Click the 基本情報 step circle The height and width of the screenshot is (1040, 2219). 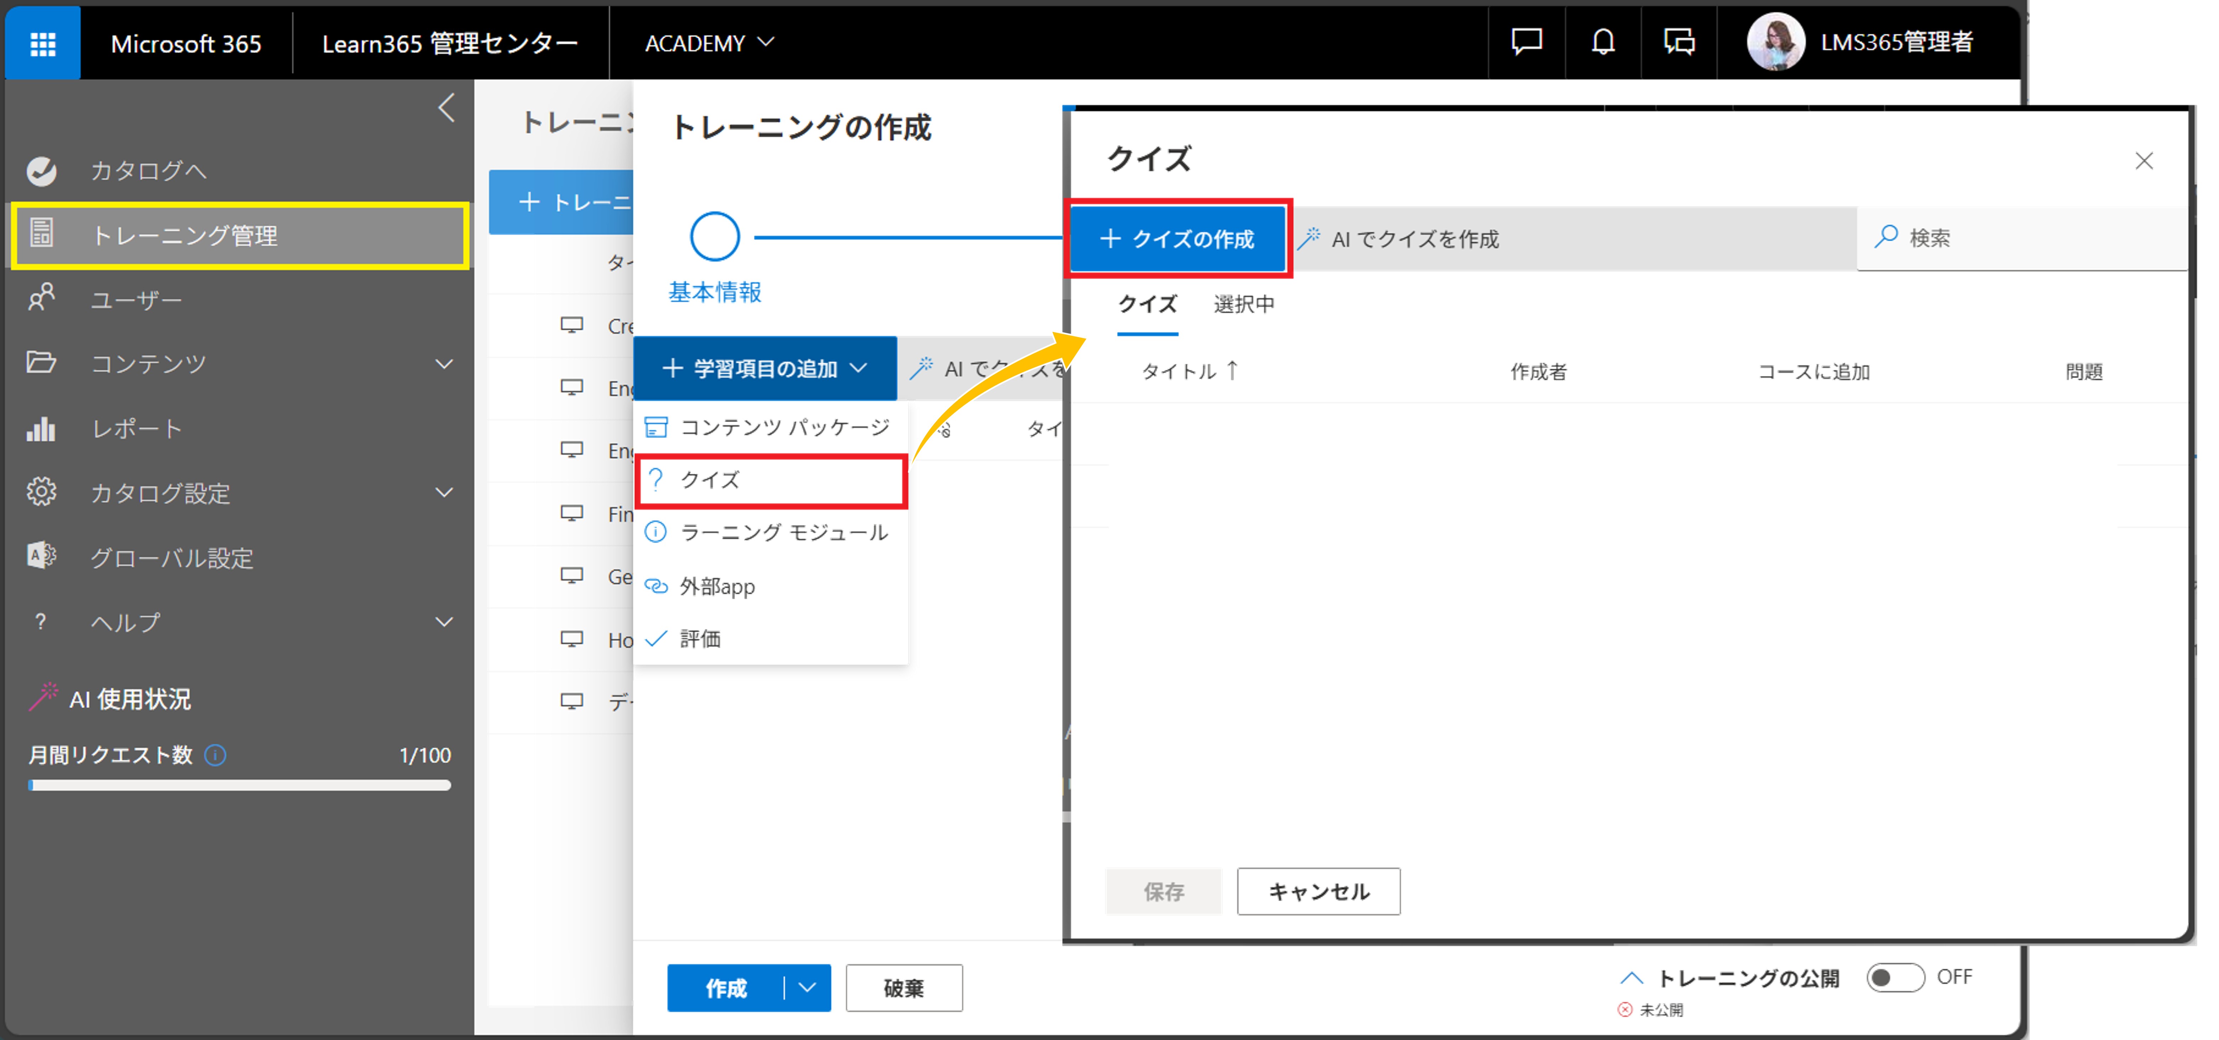pyautogui.click(x=715, y=237)
